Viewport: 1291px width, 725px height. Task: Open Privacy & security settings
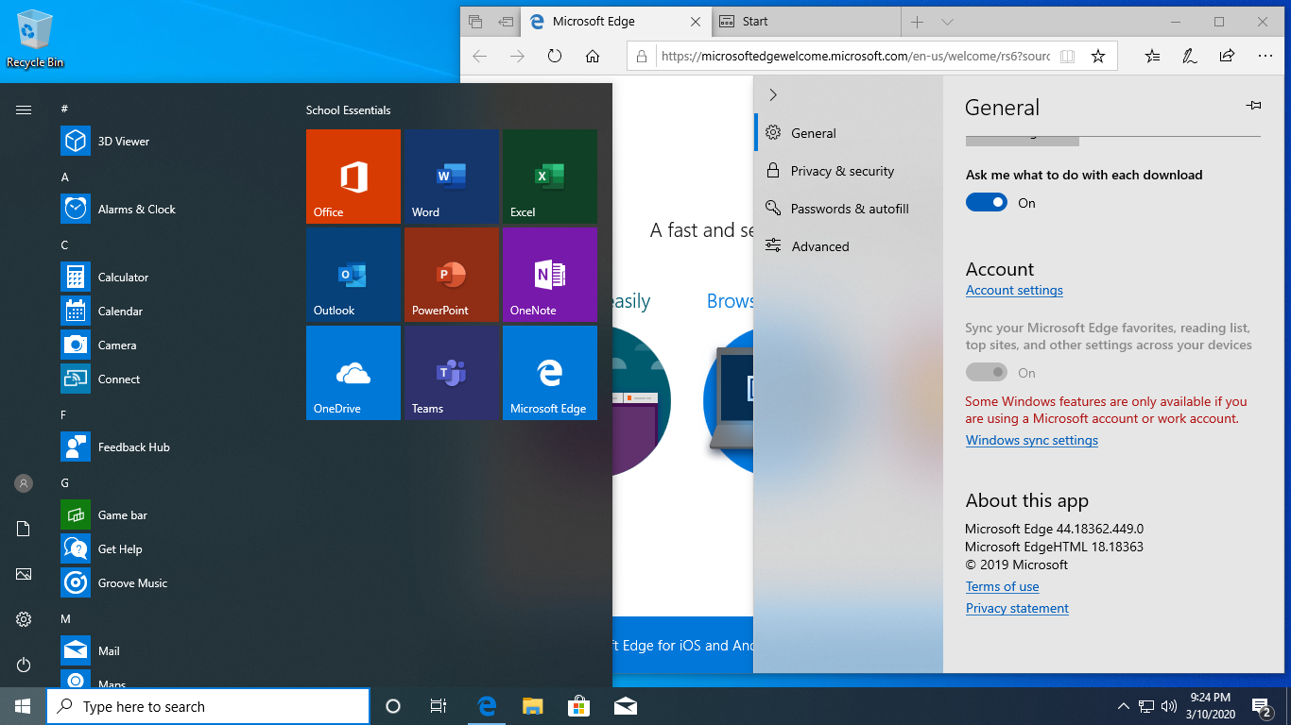[850, 171]
